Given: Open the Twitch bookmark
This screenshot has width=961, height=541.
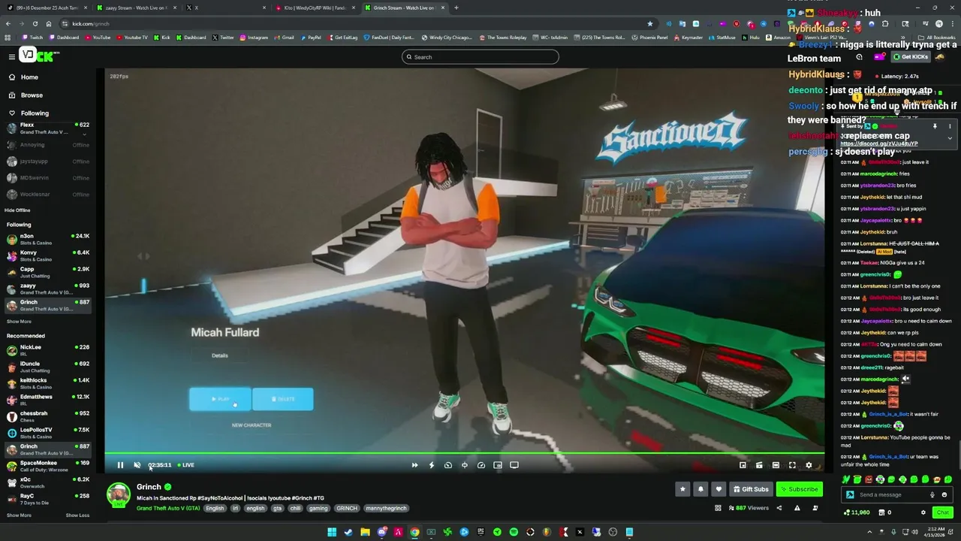Looking at the screenshot, I should tap(32, 38).
